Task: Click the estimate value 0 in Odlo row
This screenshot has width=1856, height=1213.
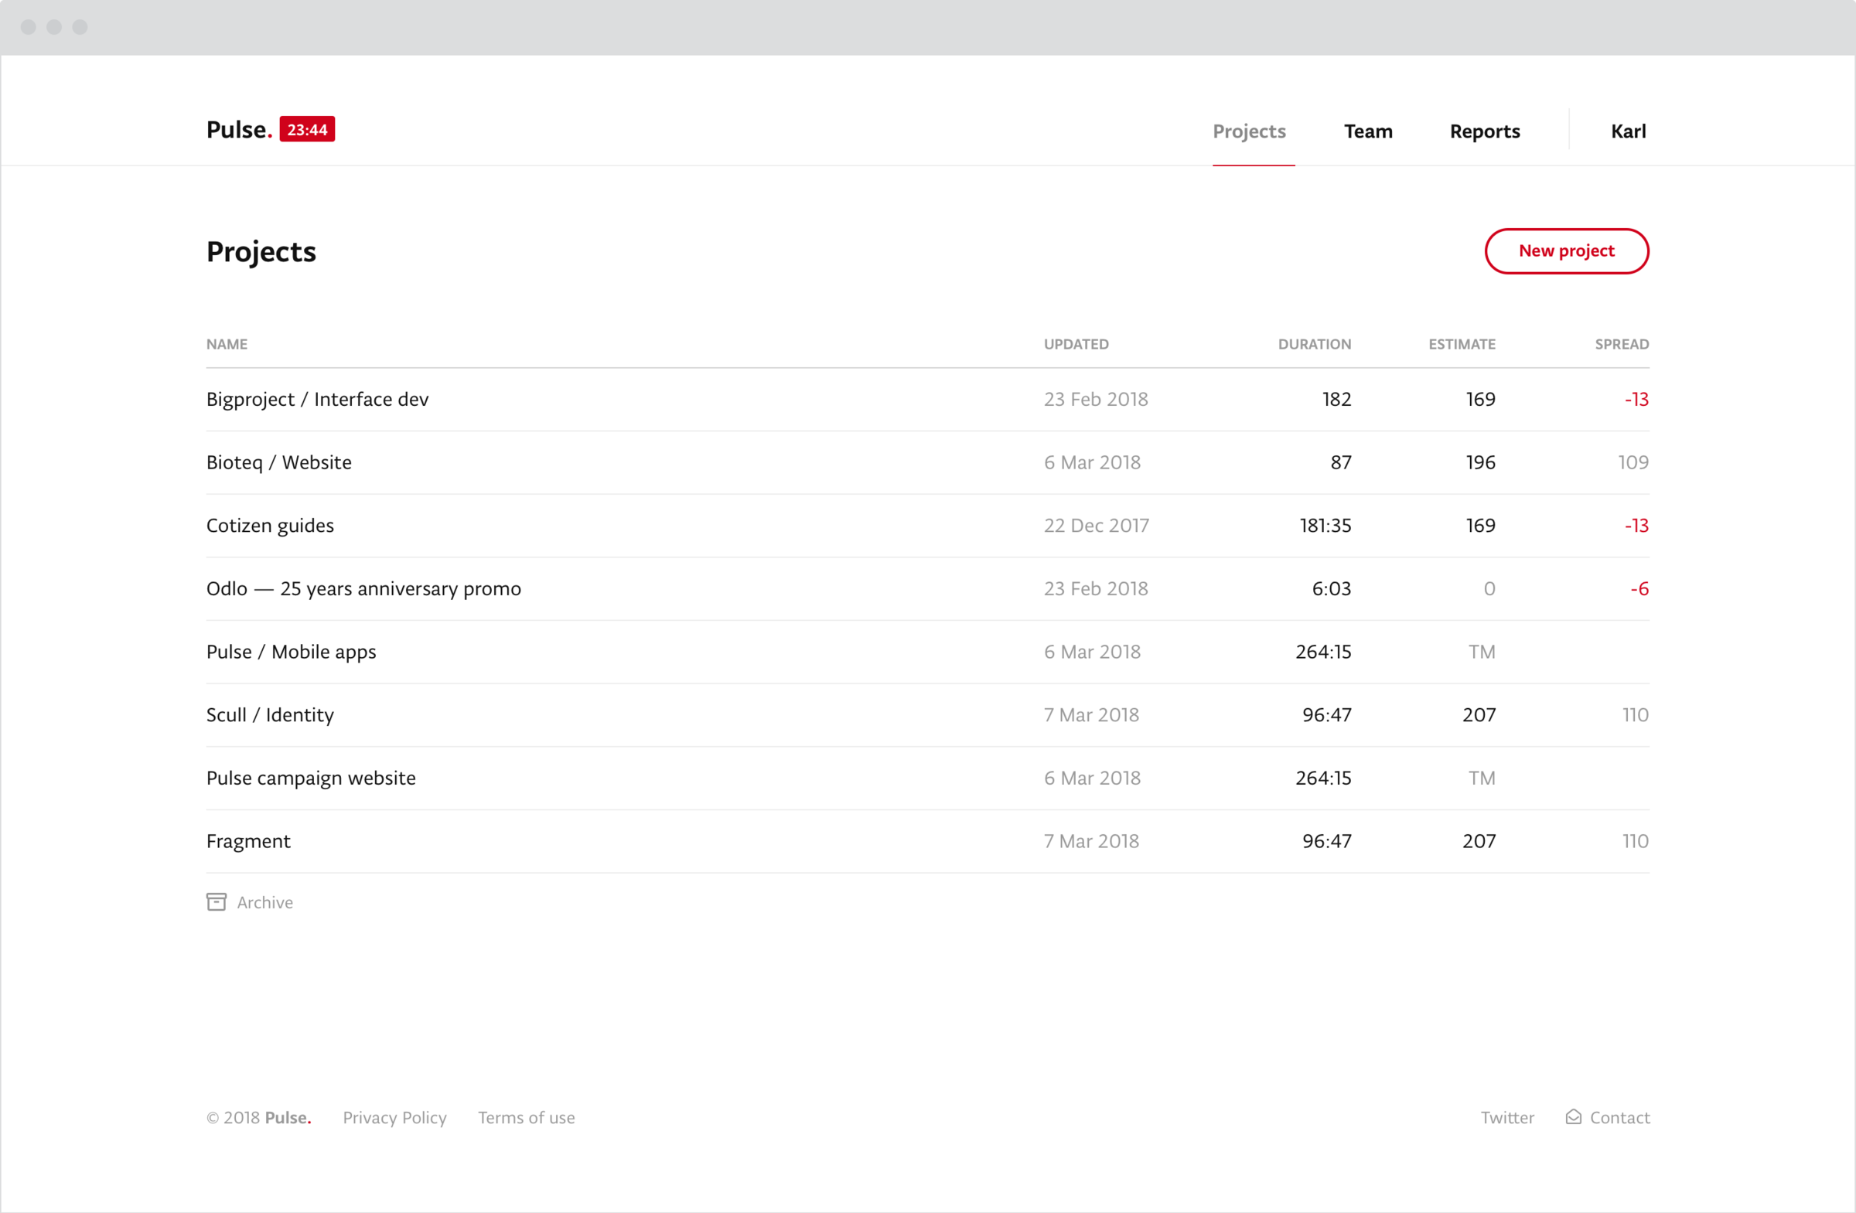Action: pos(1489,588)
